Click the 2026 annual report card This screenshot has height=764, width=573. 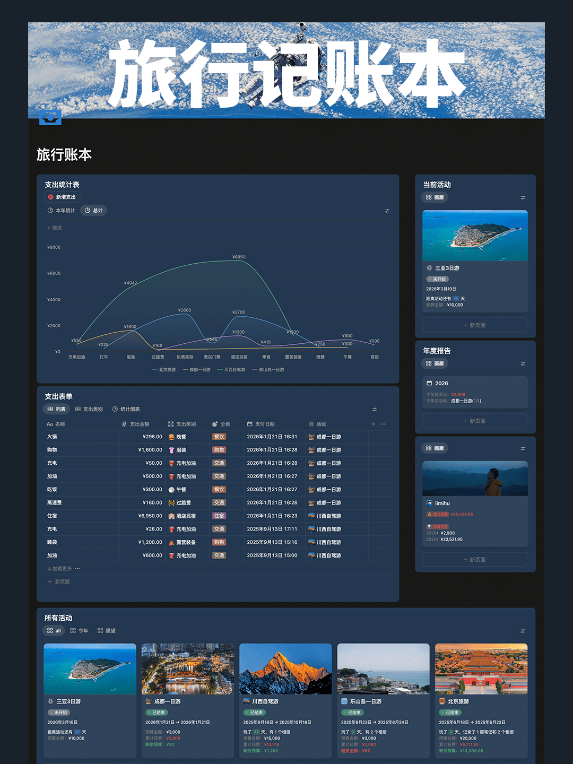[x=475, y=392]
